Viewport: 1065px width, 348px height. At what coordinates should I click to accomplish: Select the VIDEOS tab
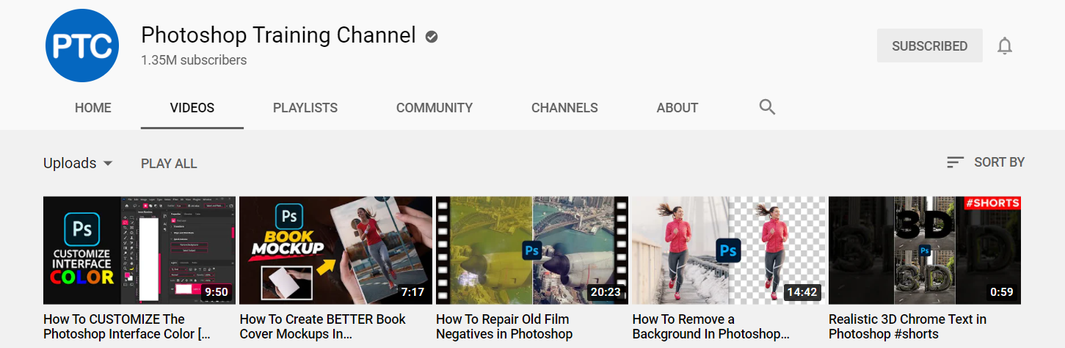coord(192,108)
